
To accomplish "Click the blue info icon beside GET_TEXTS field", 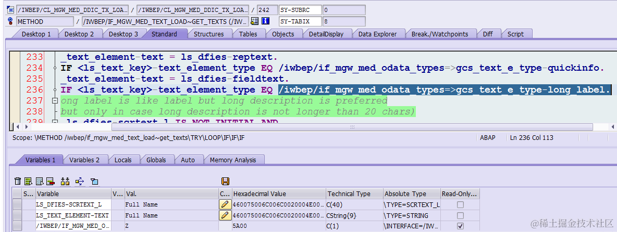I will pos(266,21).
